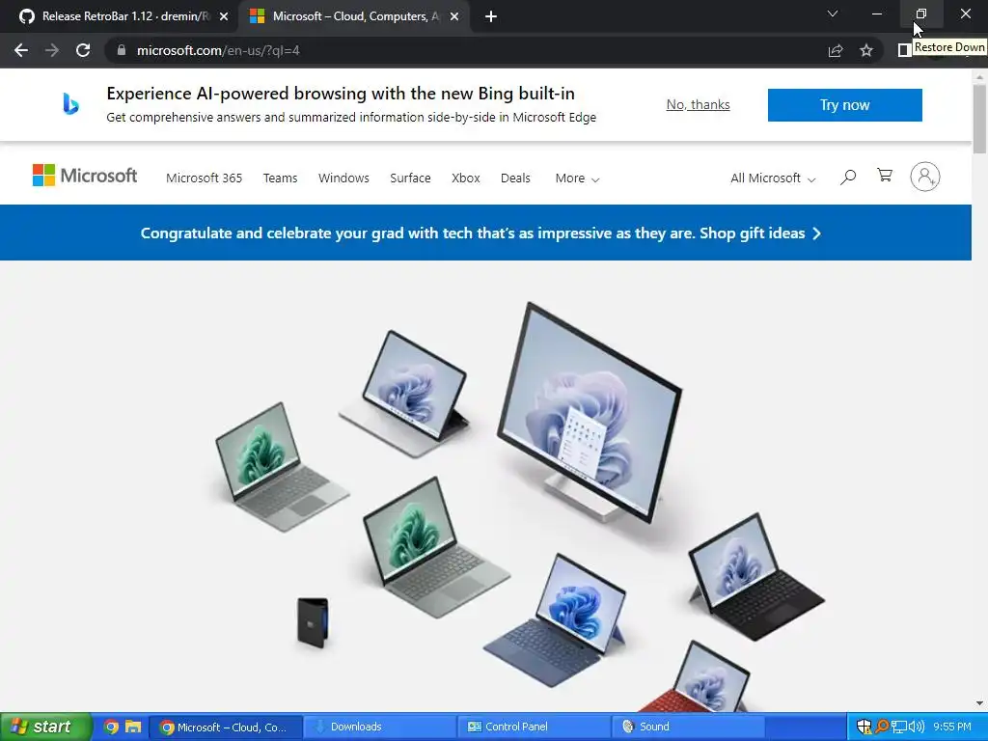Image resolution: width=988 pixels, height=741 pixels.
Task: Open Teams in the site navigation
Action: pyautogui.click(x=280, y=178)
